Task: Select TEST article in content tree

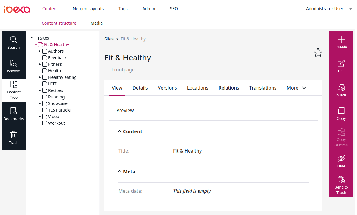Action: (x=59, y=110)
